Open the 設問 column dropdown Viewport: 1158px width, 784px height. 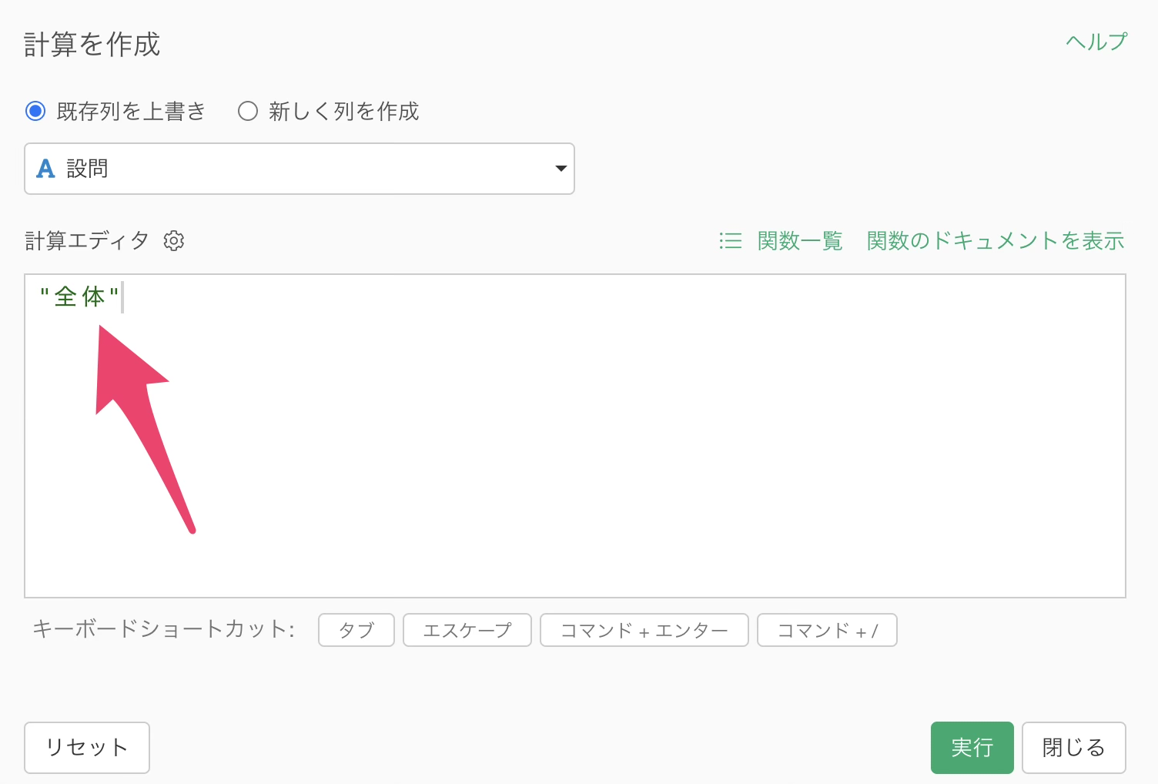(x=299, y=169)
